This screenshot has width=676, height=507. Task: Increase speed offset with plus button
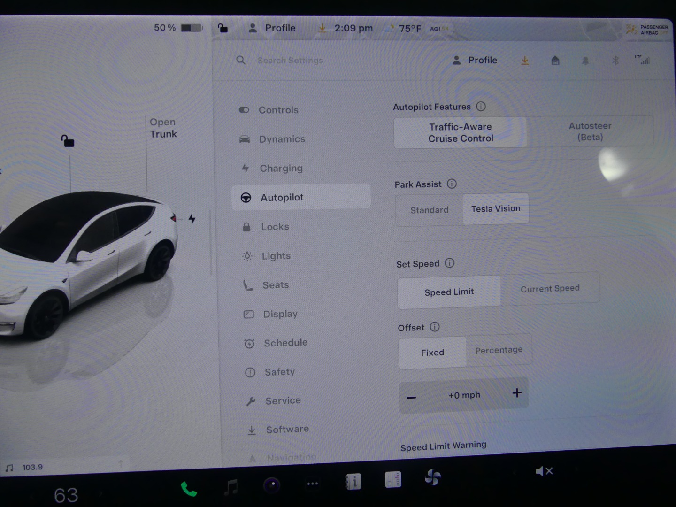point(516,393)
